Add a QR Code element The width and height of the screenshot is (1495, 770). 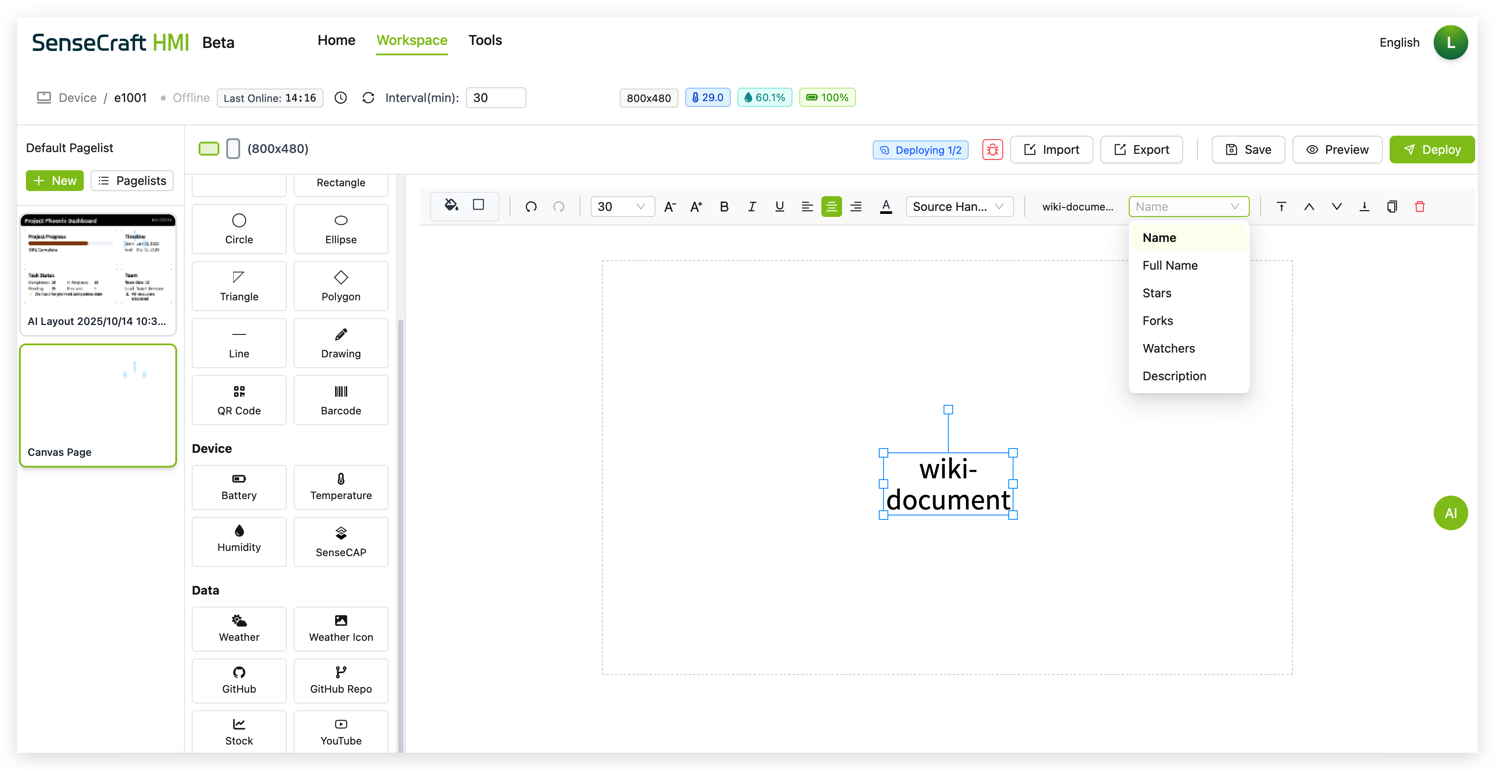pos(238,400)
